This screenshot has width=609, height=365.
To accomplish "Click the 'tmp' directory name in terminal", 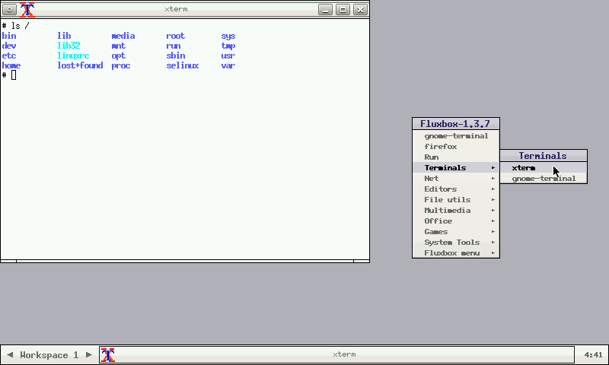I will [228, 46].
